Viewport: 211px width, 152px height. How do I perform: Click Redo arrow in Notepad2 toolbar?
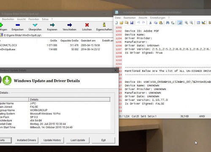pos(143,22)
